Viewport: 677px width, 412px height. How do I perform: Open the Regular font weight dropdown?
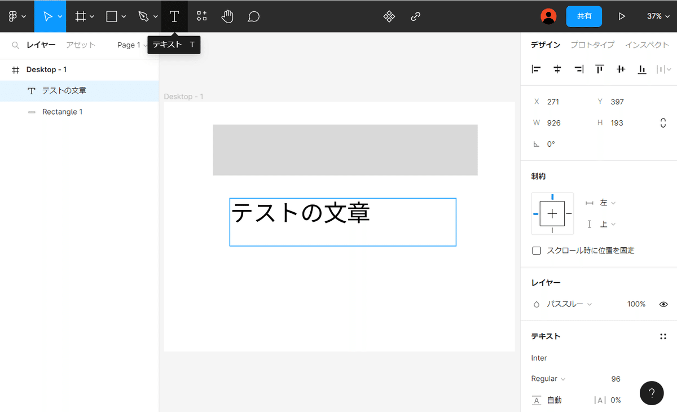coord(548,379)
